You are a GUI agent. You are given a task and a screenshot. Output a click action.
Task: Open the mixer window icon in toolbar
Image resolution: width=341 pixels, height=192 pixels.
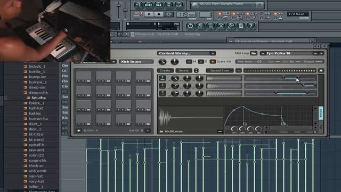[x=179, y=5]
